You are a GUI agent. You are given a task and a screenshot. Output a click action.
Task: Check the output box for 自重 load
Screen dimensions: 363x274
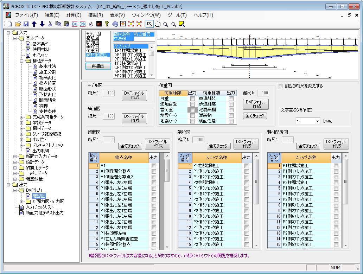point(192,99)
